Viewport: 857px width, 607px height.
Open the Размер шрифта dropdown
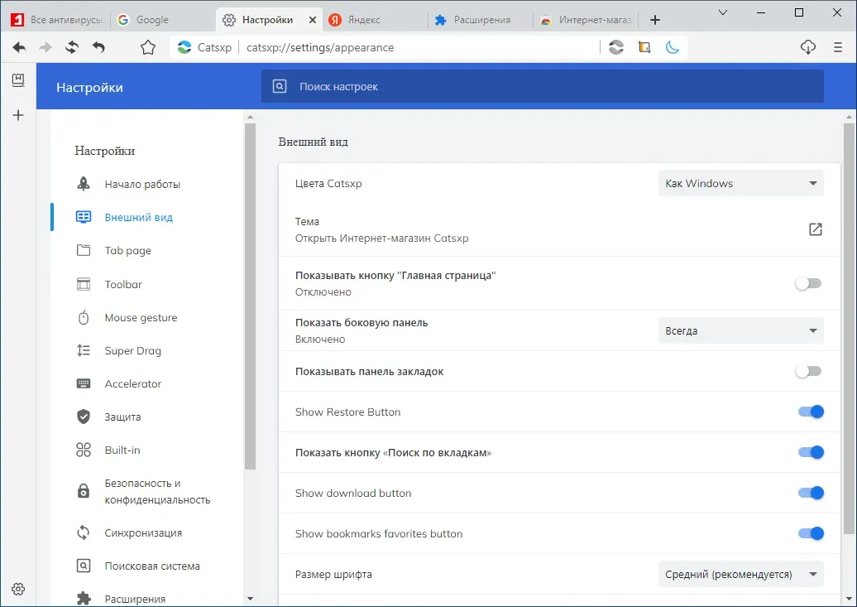[740, 574]
